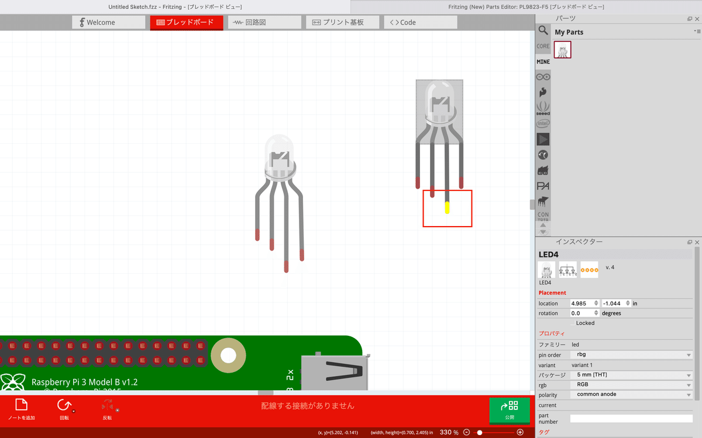Open the PA parts bin
This screenshot has width=702, height=438.
tap(543, 186)
